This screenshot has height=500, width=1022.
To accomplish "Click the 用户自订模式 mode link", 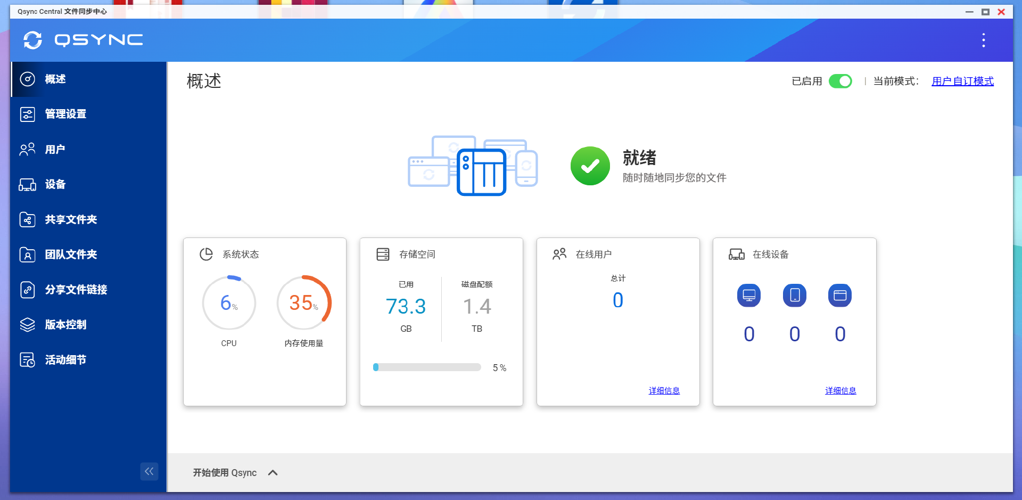I will tap(962, 81).
